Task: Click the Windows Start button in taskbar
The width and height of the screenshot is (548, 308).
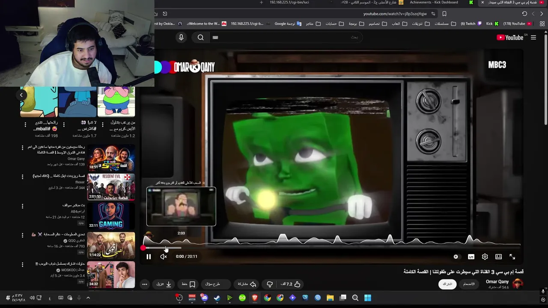Action: pos(368,298)
